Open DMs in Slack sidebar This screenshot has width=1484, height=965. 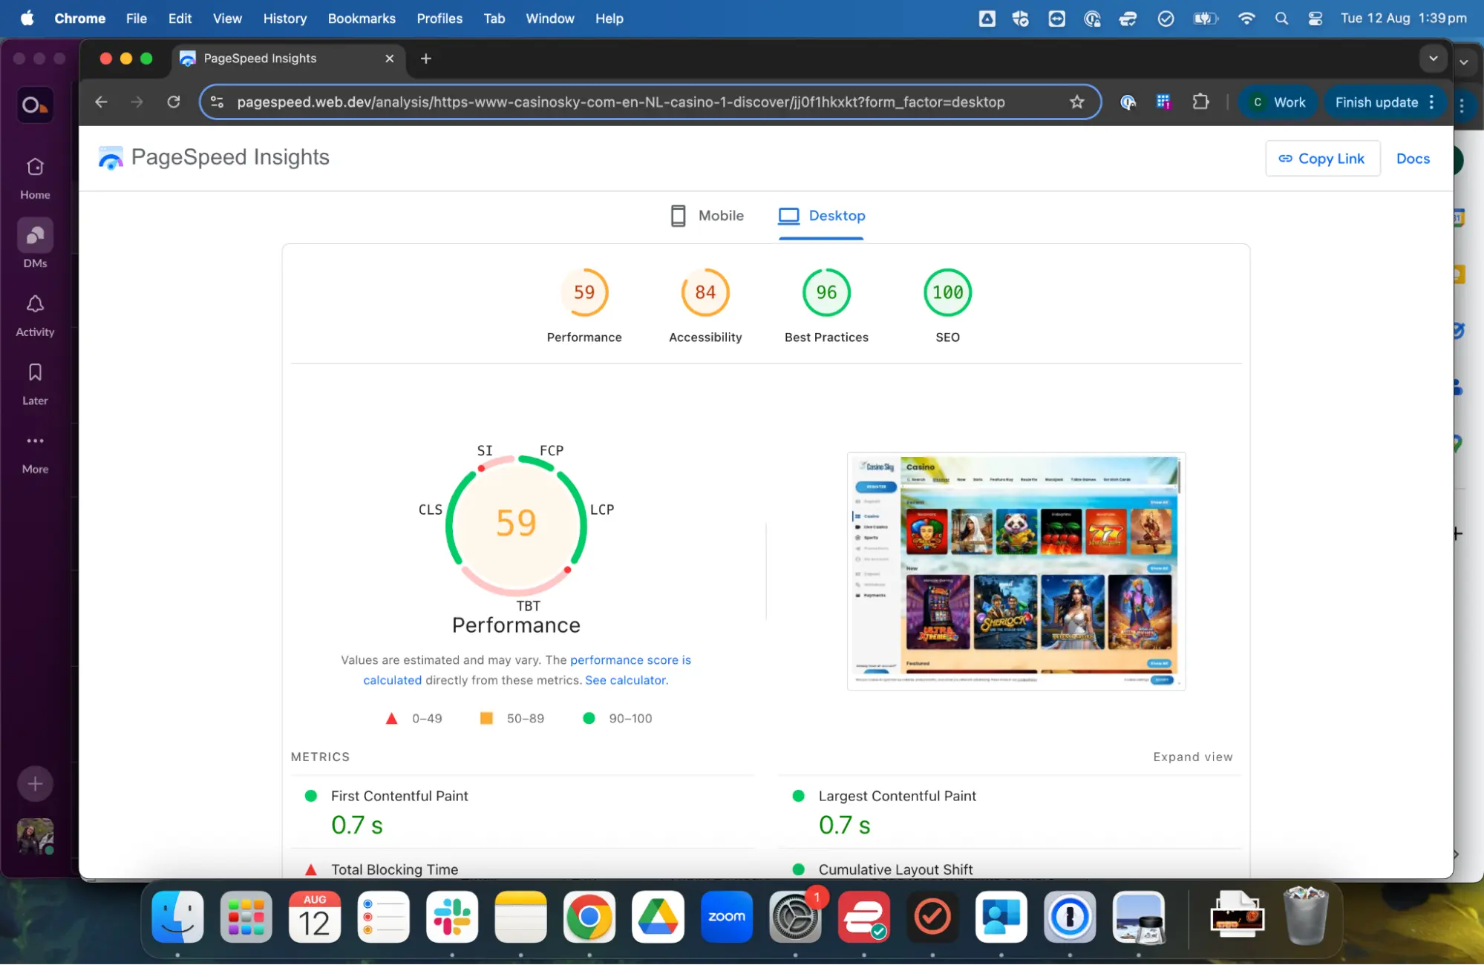35,245
